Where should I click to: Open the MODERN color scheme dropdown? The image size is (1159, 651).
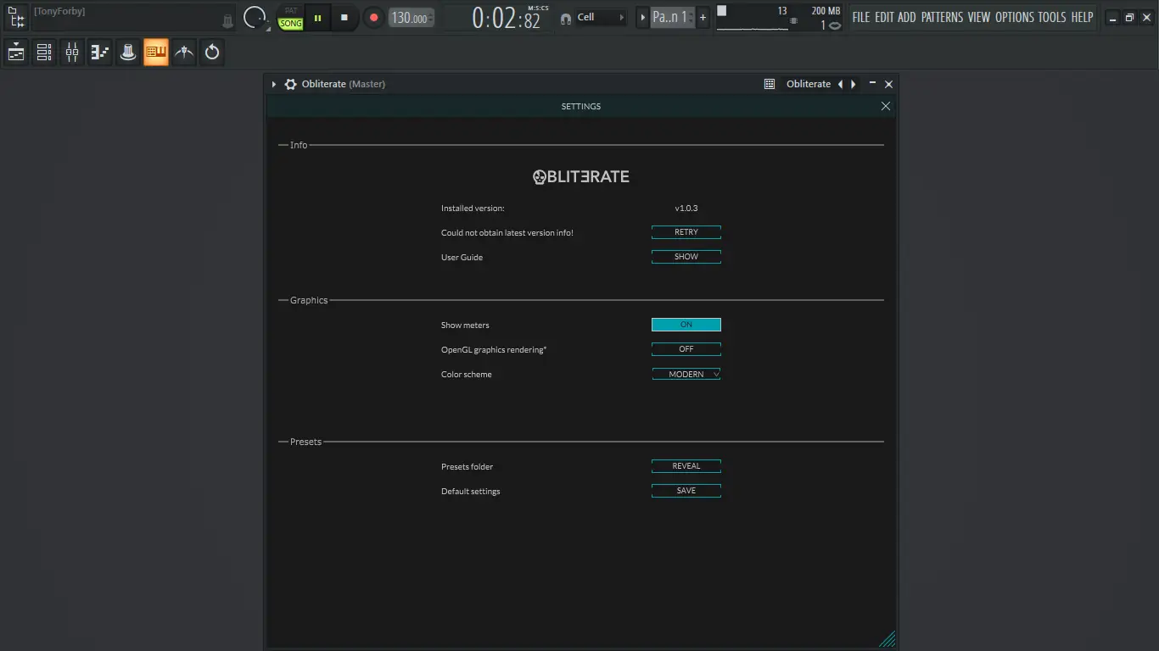point(686,374)
